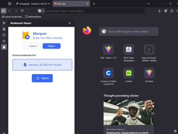Click the "Thought-provoking stories" heading

pos(121,95)
